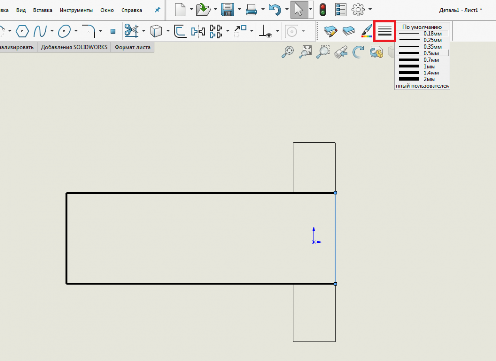
Task: Select the Trim entities scissors tool
Action: [x=131, y=32]
